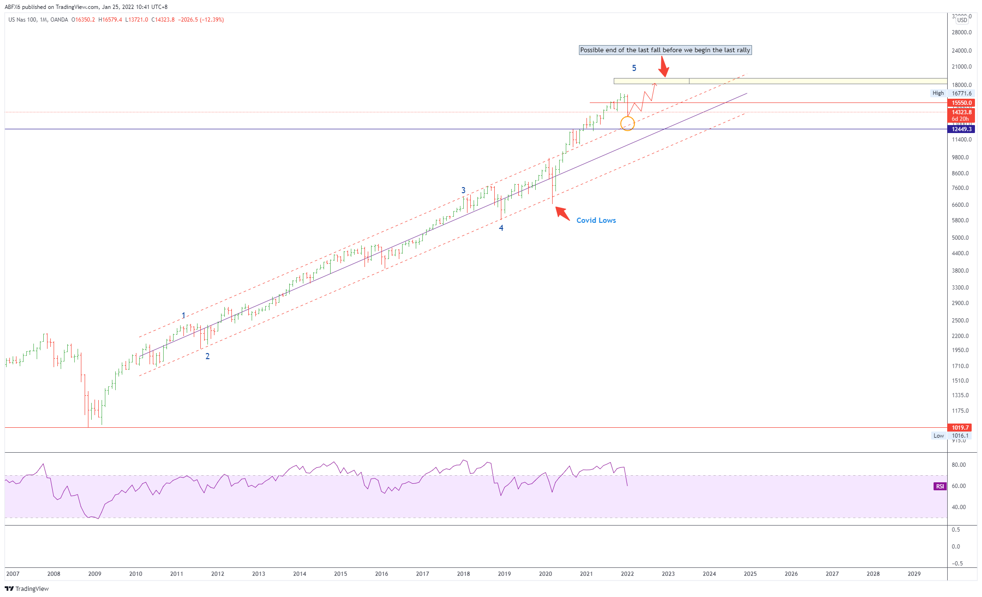Click the change value −2026.5 (−12.39%)
This screenshot has width=982, height=597.
pos(201,20)
